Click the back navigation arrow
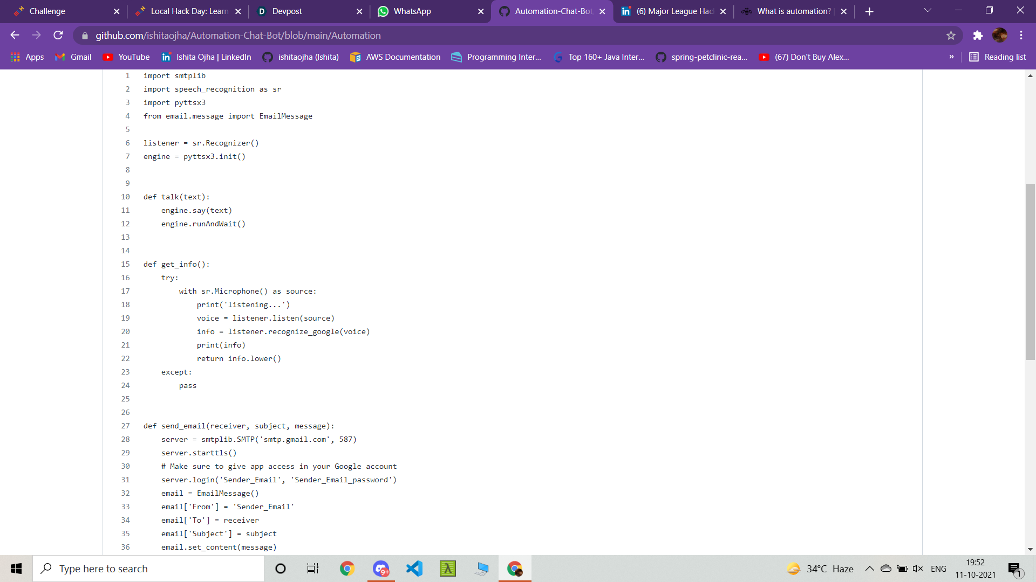Viewport: 1036px width, 582px height. pos(15,36)
